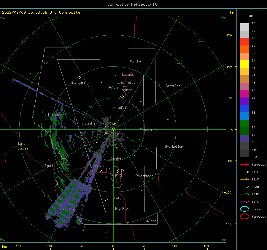Click the Composite_Reflectivity title text
267x250 pixels.
[133, 4]
